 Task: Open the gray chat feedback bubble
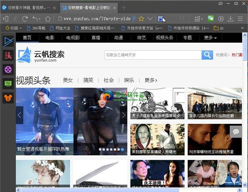pos(236,132)
